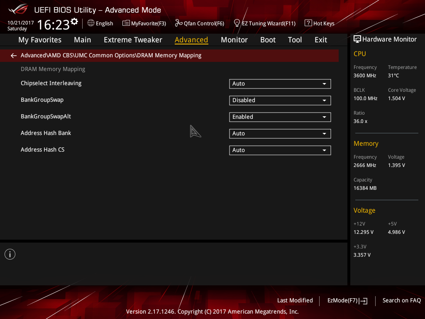Open the BankGroupSwapAlt dropdown set to Enabled
Image resolution: width=425 pixels, height=319 pixels.
click(280, 117)
